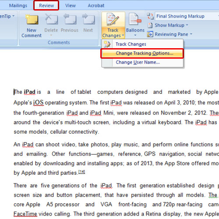The height and width of the screenshot is (219, 219).
Task: Click the word "Mini" in the document
Action: point(109,113)
